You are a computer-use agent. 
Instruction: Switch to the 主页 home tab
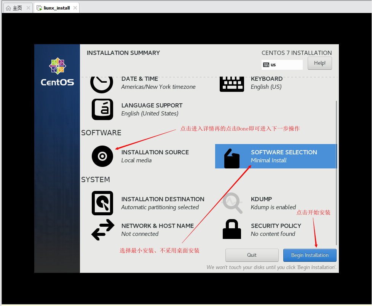pyautogui.click(x=14, y=8)
